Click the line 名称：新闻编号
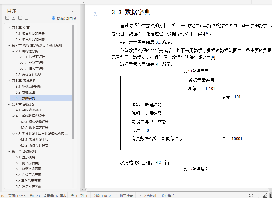The height and width of the screenshot is (198, 272). click(x=146, y=105)
